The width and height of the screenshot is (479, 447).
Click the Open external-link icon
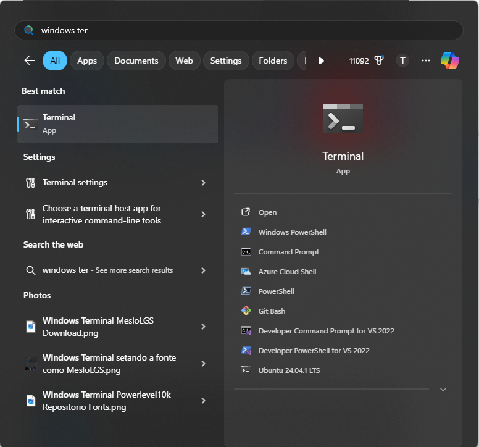tap(246, 212)
